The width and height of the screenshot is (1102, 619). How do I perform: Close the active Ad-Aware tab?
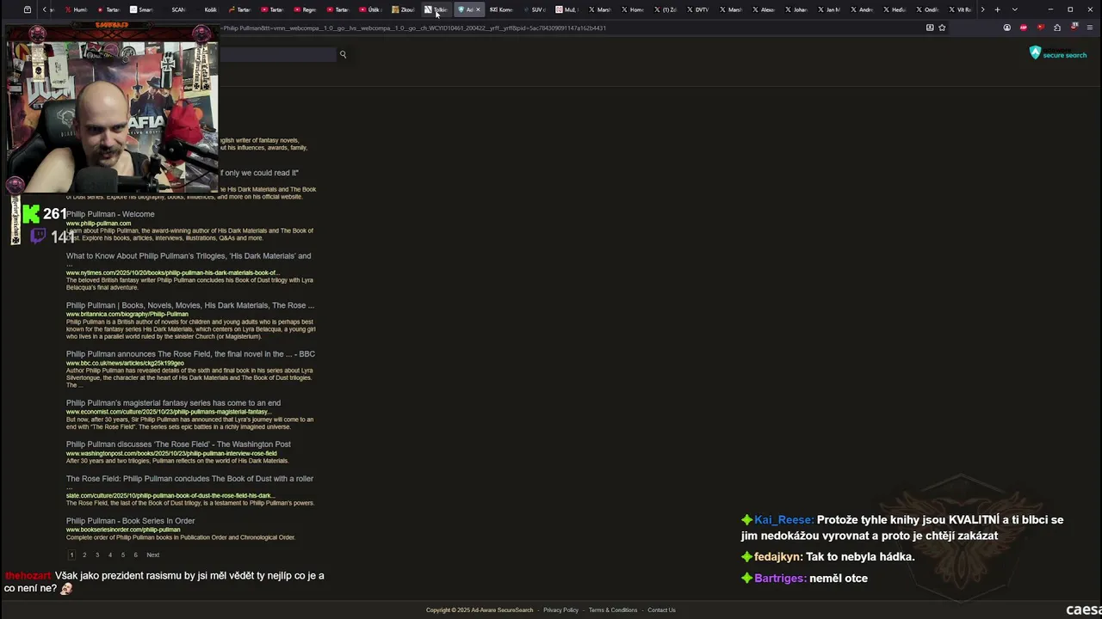click(x=478, y=9)
